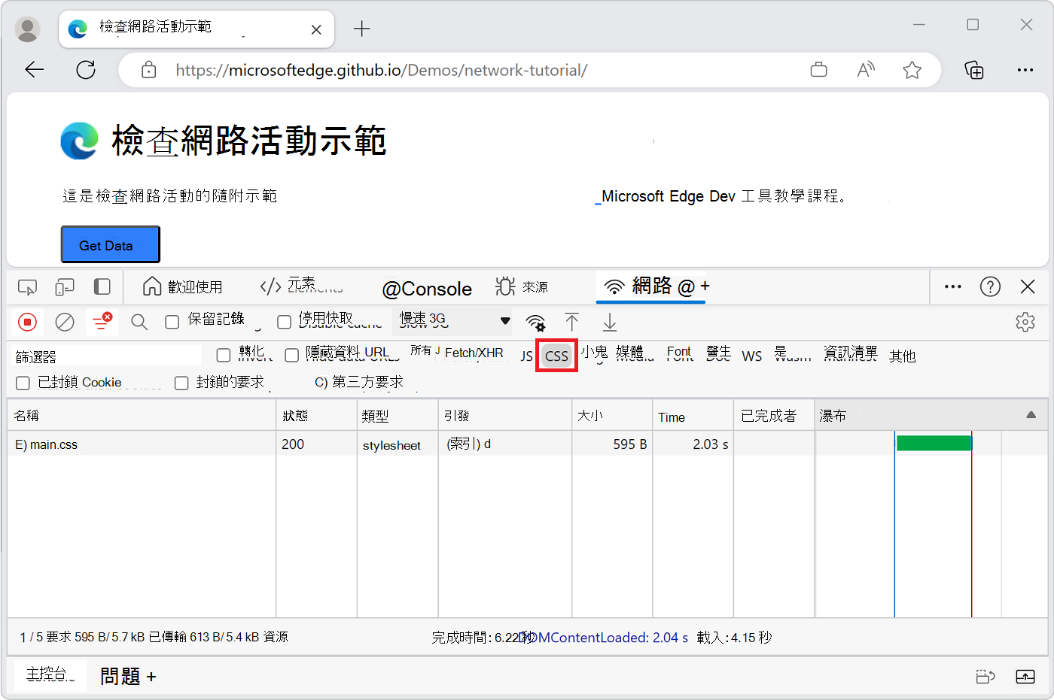Click inside the 篩選器 filter field
Image resolution: width=1054 pixels, height=700 pixels.
pyautogui.click(x=105, y=353)
